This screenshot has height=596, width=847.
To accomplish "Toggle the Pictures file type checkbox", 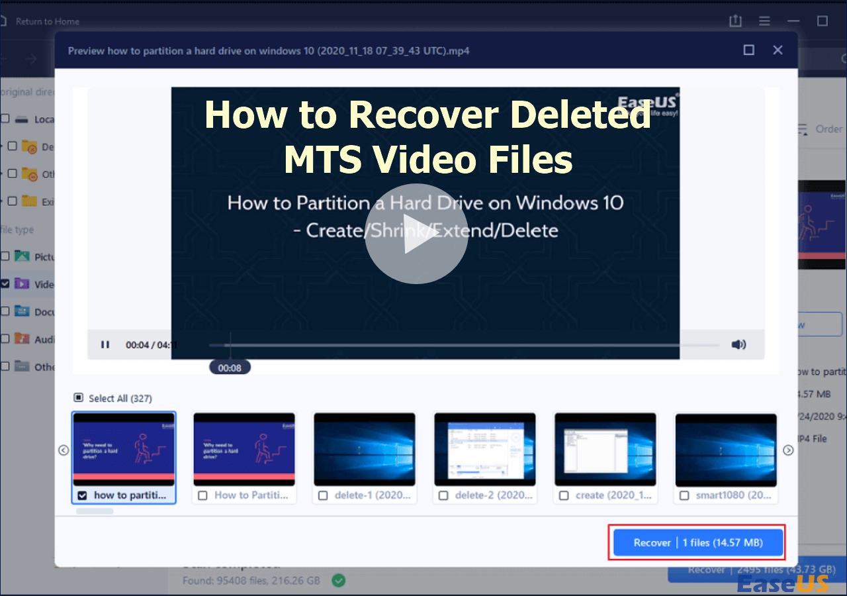I will tap(5, 256).
